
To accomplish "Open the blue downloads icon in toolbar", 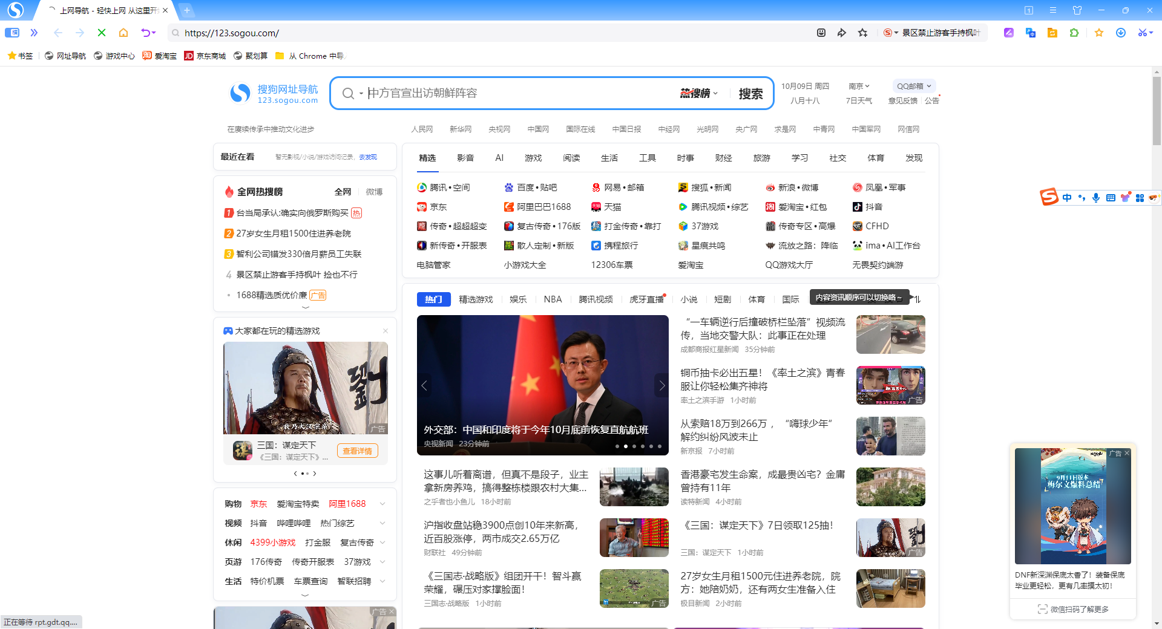I will coord(1121,33).
